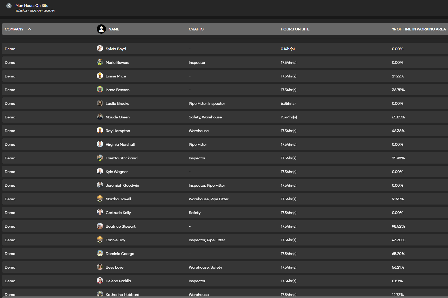Open Jeremiah Goodwin's profile avatar
This screenshot has height=298, width=448.
pyautogui.click(x=100, y=185)
